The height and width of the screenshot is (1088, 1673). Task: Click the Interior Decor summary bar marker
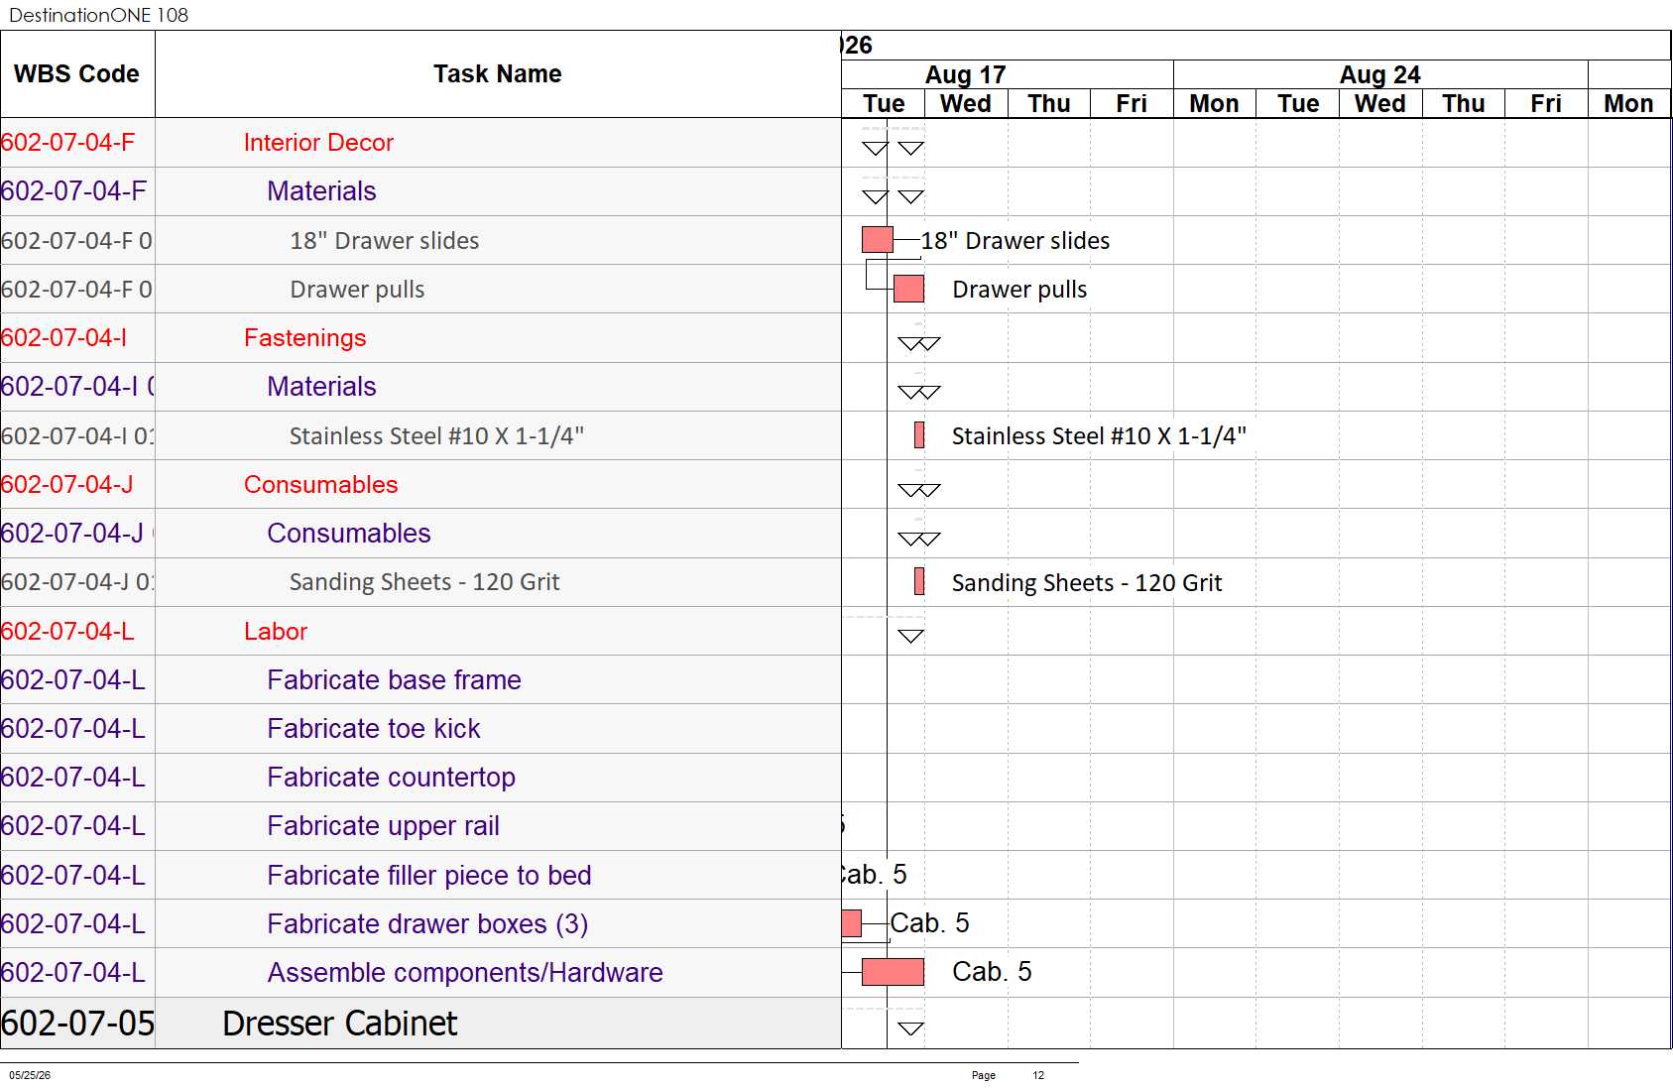pyautogui.click(x=893, y=149)
